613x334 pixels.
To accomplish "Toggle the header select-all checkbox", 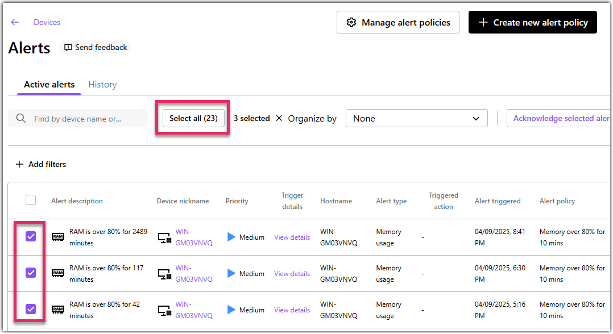I will coord(31,200).
